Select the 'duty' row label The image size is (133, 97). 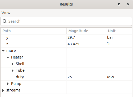(20, 77)
